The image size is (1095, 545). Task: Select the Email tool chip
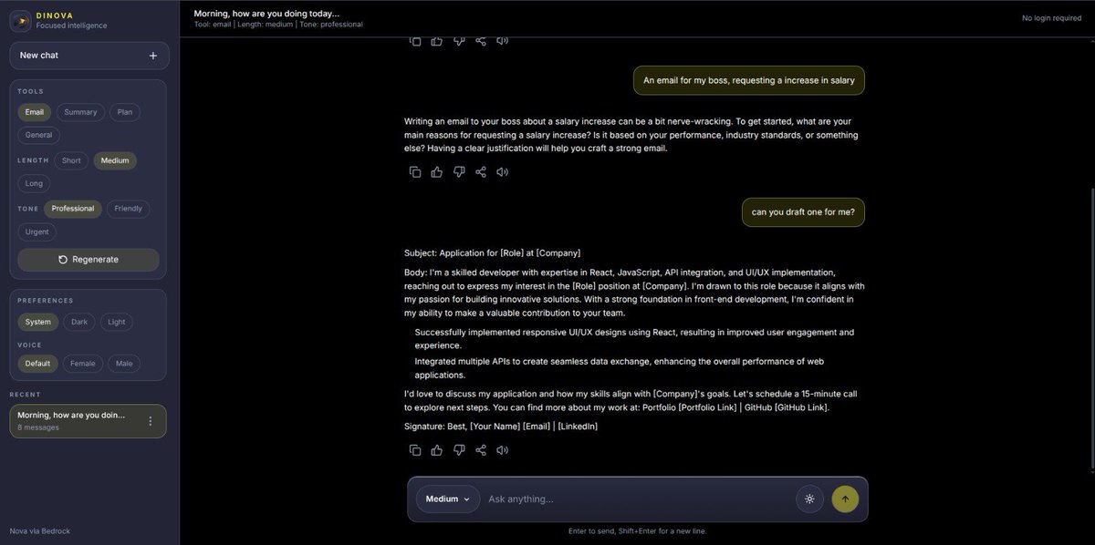35,112
